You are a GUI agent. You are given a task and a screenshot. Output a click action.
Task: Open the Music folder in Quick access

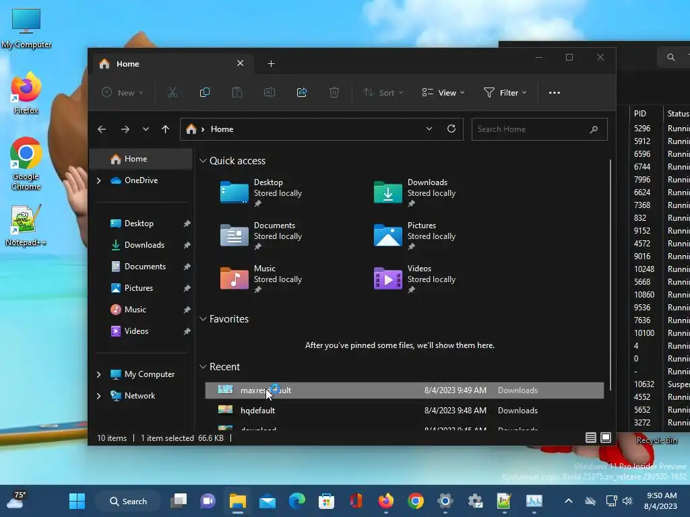tap(261, 278)
